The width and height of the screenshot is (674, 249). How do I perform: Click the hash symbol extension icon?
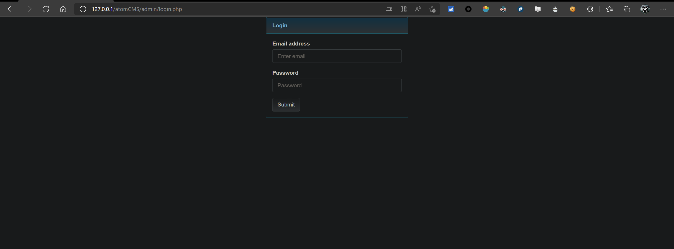click(x=521, y=9)
